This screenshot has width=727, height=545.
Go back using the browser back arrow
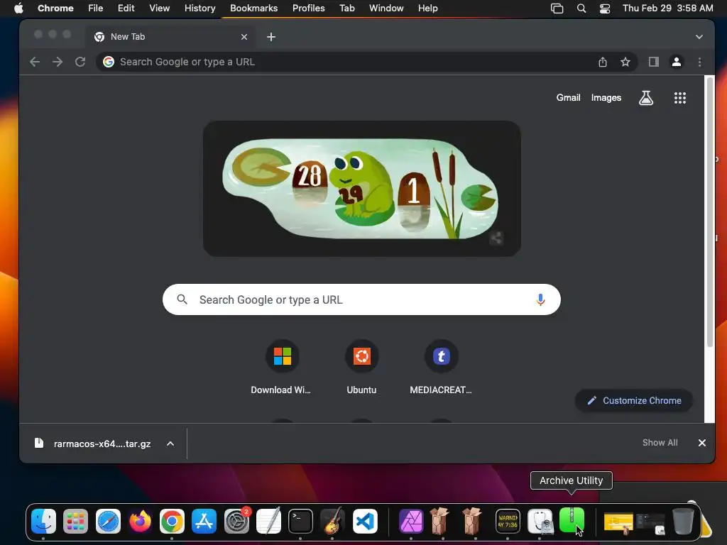pyautogui.click(x=35, y=62)
